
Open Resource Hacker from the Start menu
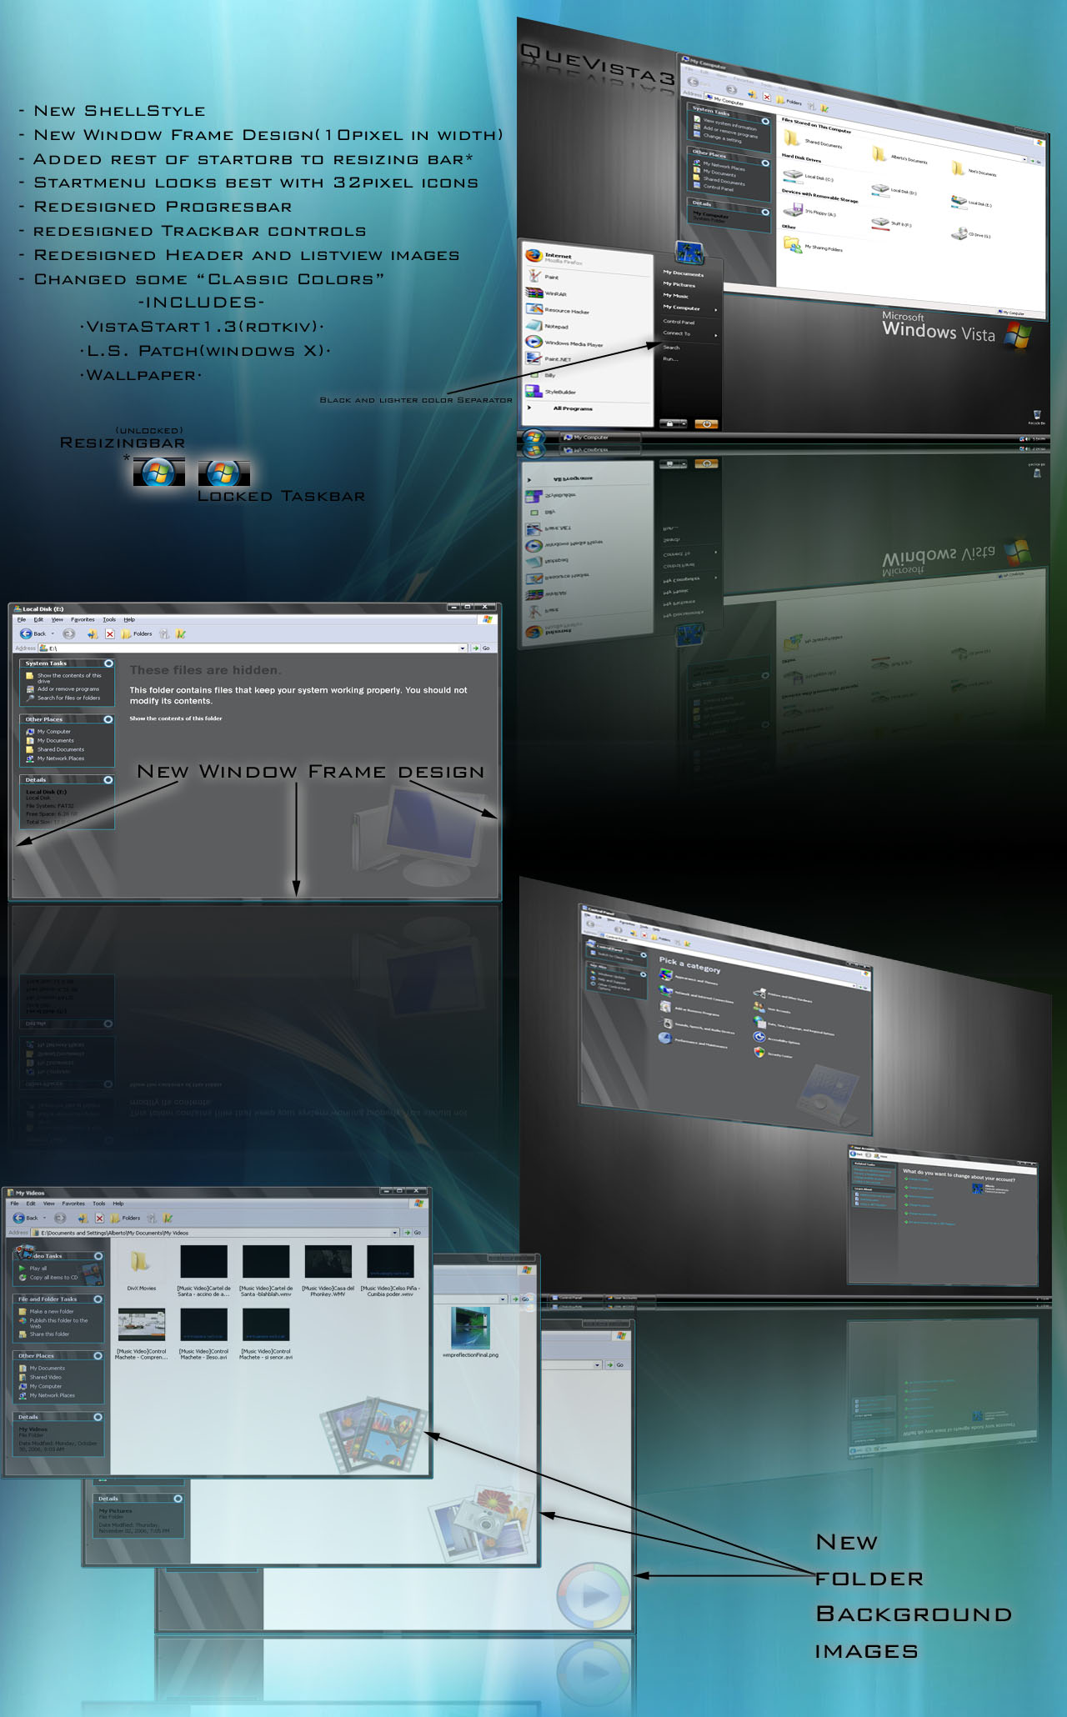pyautogui.click(x=558, y=310)
